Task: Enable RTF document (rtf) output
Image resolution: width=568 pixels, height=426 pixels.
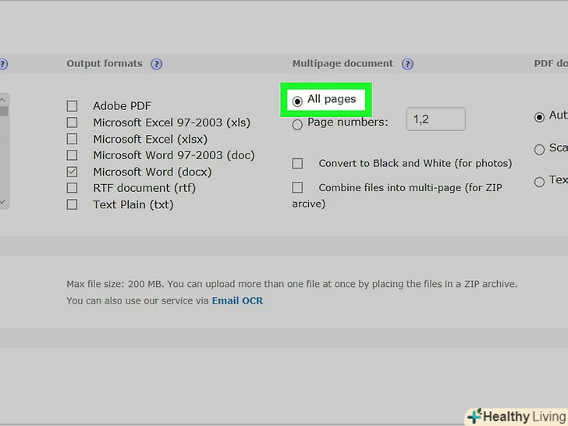Action: pos(72,188)
